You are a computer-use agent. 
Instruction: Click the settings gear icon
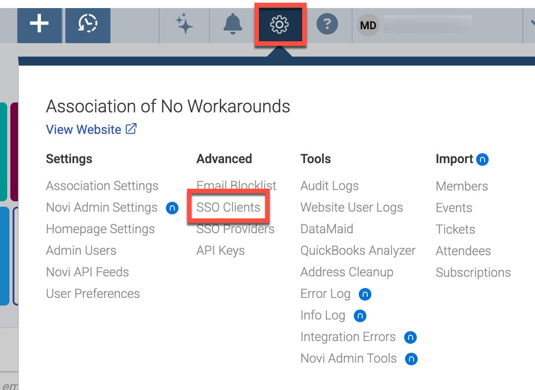click(x=280, y=25)
